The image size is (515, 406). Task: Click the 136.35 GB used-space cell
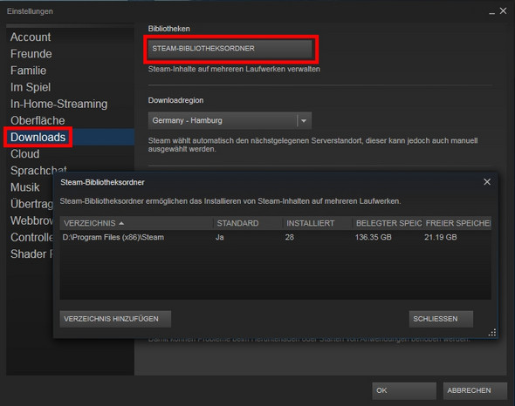coord(373,237)
